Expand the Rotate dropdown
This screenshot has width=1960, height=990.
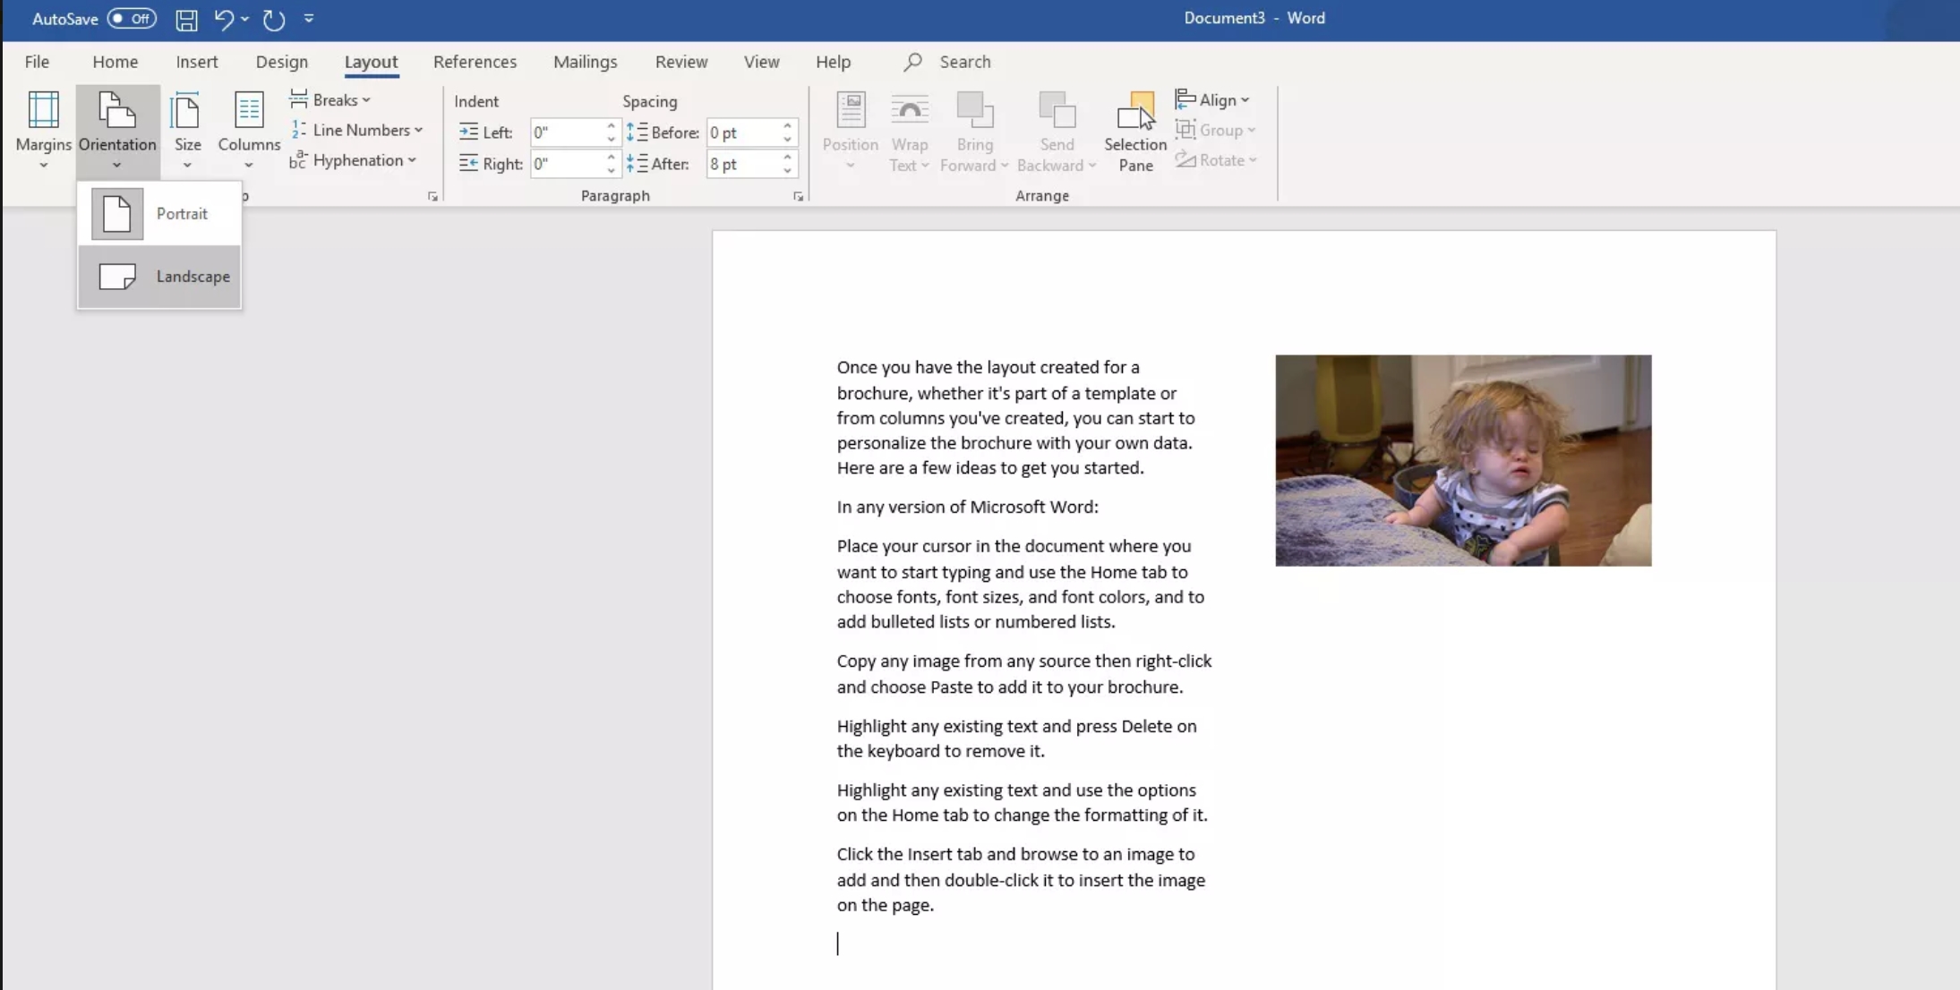point(1216,160)
